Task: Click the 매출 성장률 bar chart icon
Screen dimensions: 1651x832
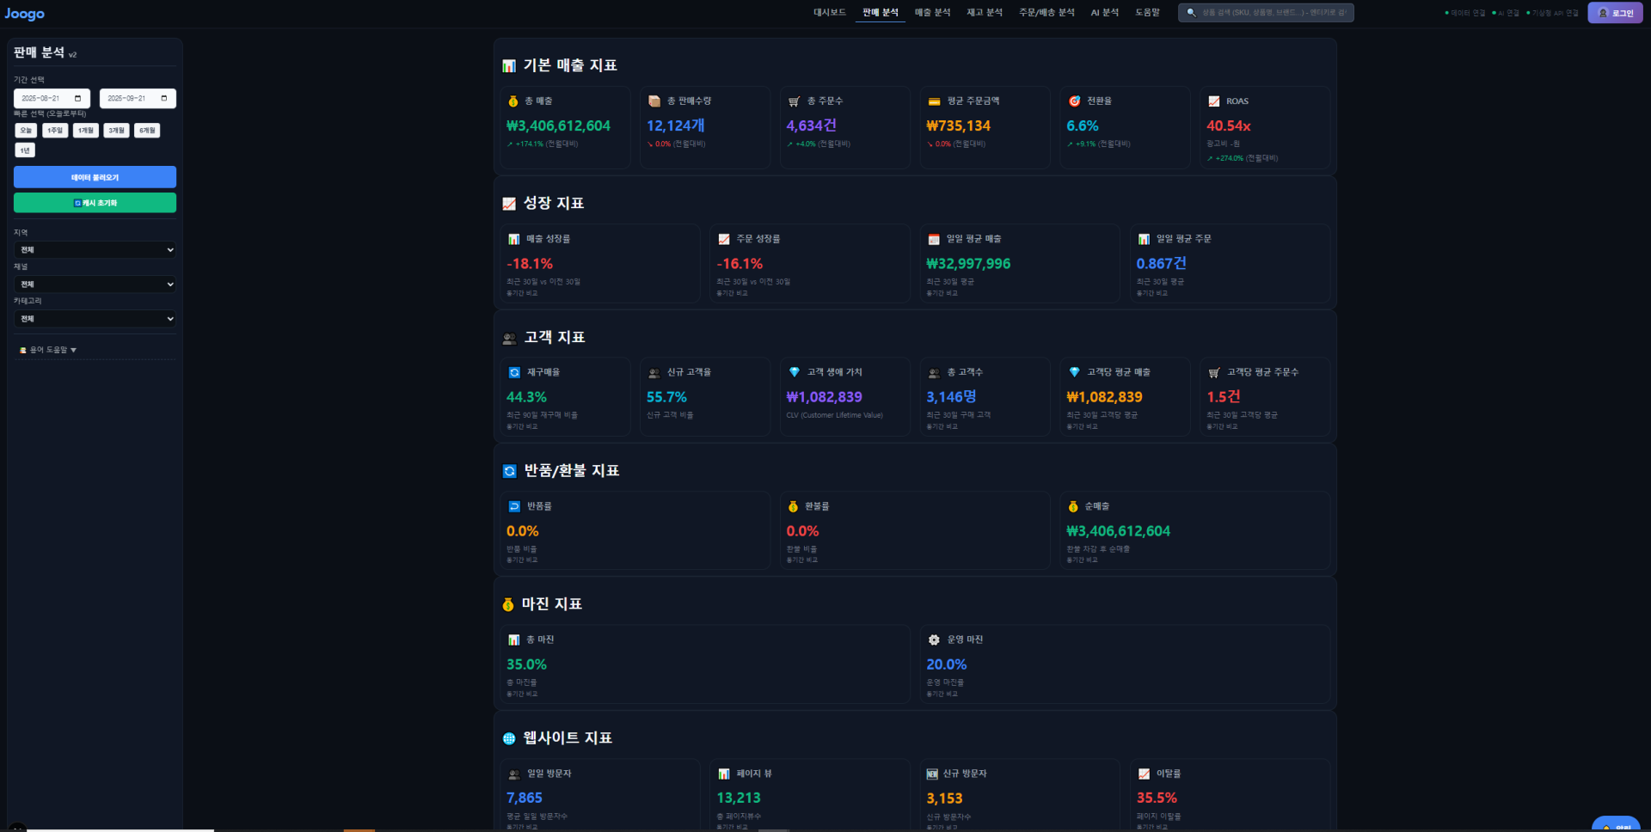Action: [x=513, y=239]
